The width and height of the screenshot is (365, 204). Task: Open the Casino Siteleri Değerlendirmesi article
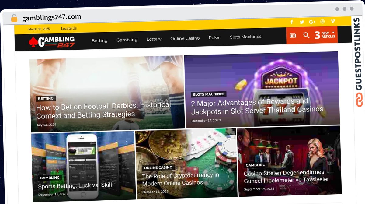pos(286,176)
